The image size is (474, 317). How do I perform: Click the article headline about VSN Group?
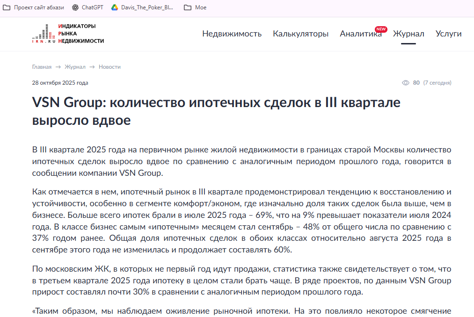tap(216, 112)
